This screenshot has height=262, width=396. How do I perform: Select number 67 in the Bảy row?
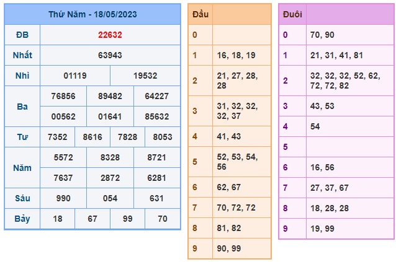pyautogui.click(x=92, y=219)
